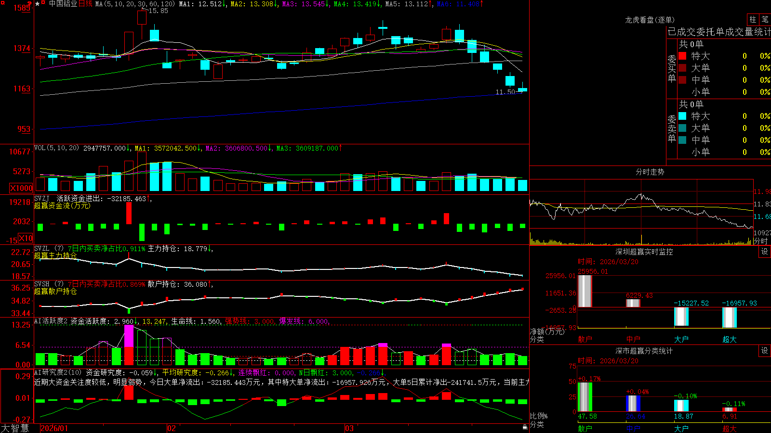Screen dimensions: 771x433
Task: Click the 26.64 中户 percentage bar
Action: [633, 404]
